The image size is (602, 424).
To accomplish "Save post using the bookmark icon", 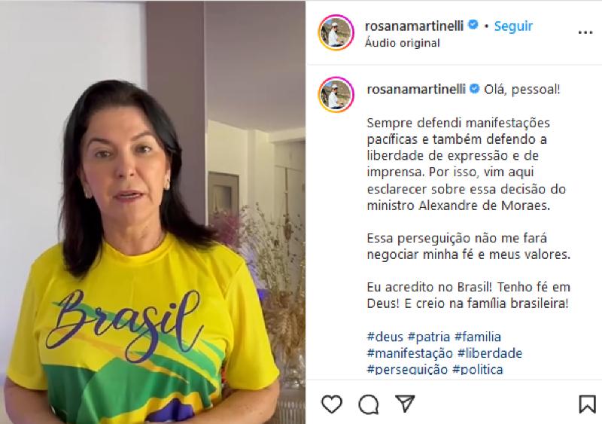I will click(587, 404).
